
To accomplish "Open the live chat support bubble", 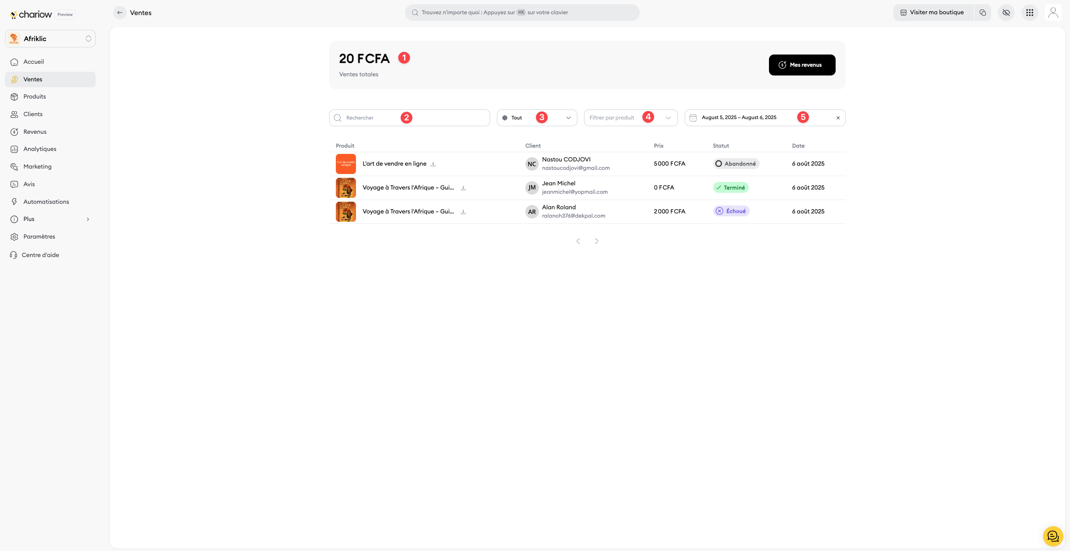I will pyautogui.click(x=1053, y=536).
